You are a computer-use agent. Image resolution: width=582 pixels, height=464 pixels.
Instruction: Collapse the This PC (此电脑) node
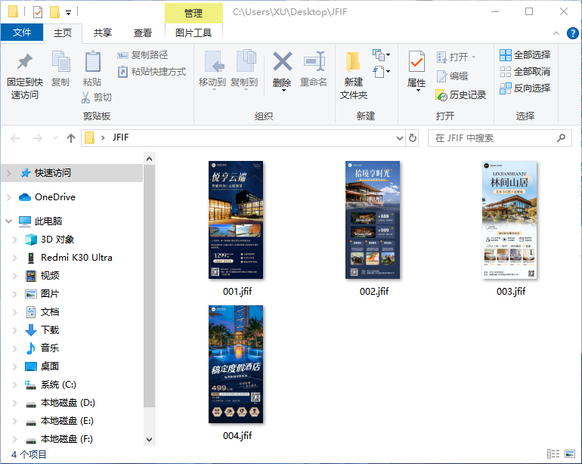[9, 221]
